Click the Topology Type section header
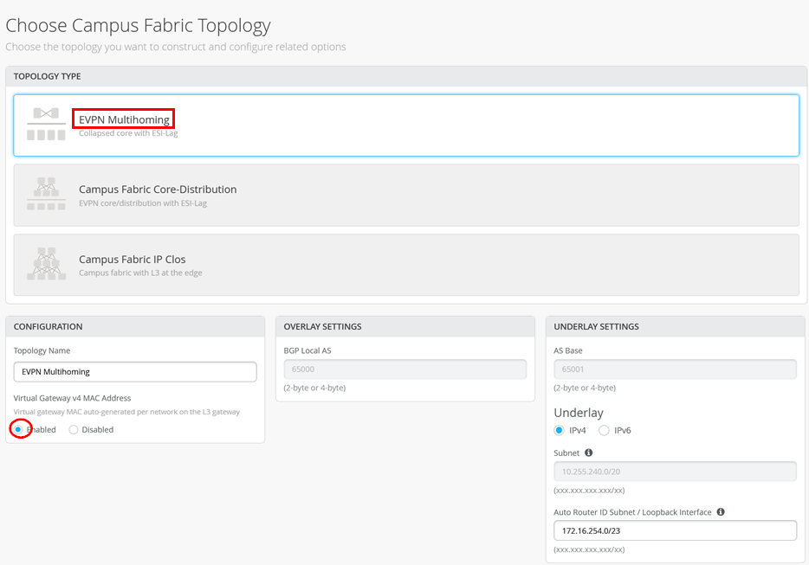Viewport: 809px width, 565px height. click(x=47, y=76)
